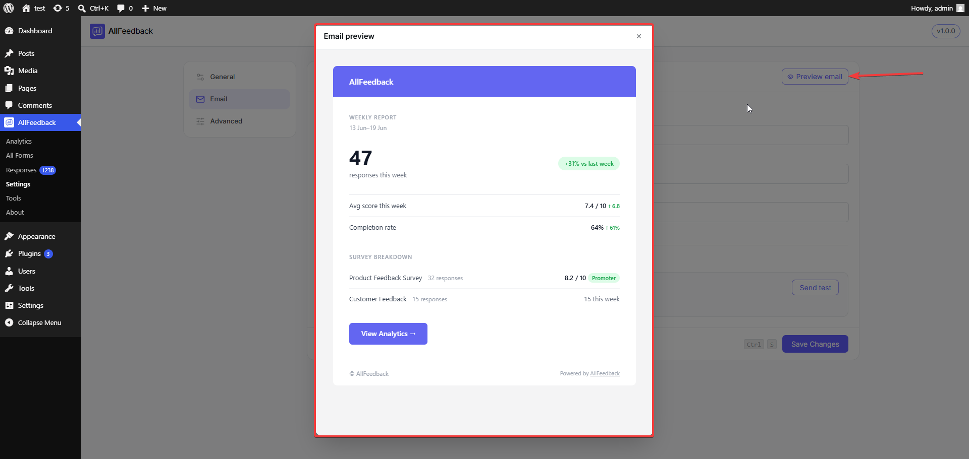The image size is (969, 459).
Task: Open the General settings tab
Action: pyautogui.click(x=239, y=77)
